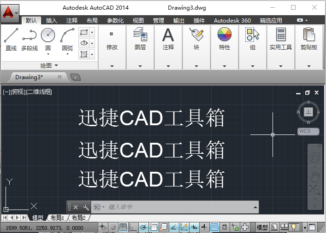This screenshot has height=233, width=326.
Task: Click the Zoom Extents icon in navigation bar
Action: (x=314, y=190)
